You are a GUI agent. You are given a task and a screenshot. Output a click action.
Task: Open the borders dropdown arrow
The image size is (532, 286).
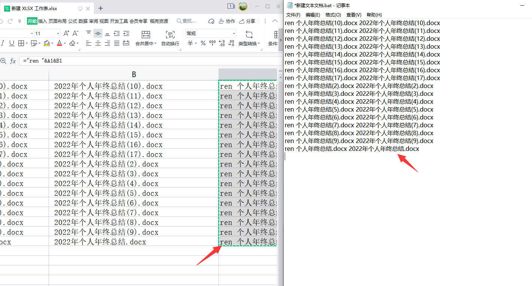[27, 44]
